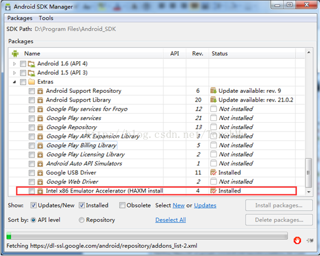Open the Packages menu

click(x=20, y=18)
